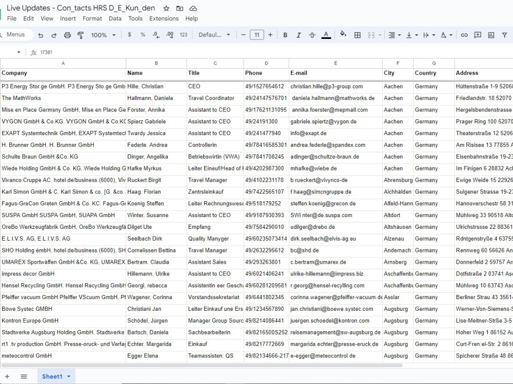Open the Edit menu
Screen dimensions: 513x384
[x=28, y=18]
